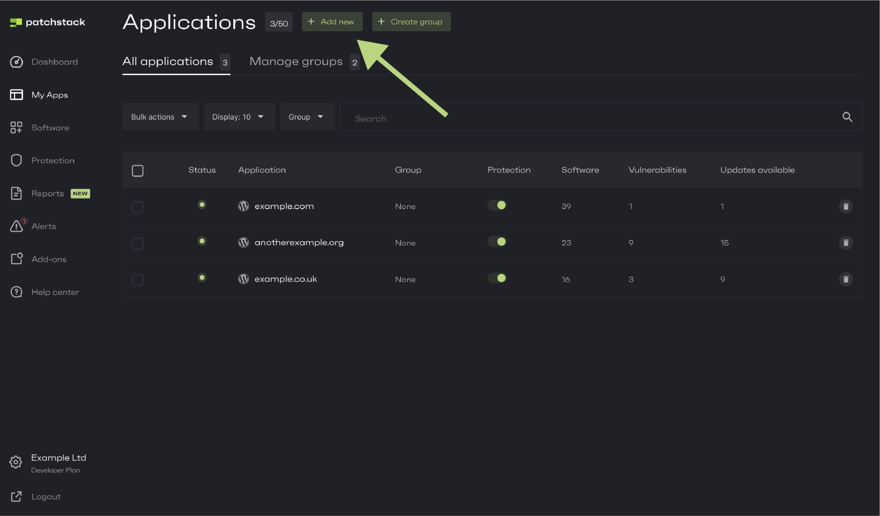
Task: Click the Protection shield icon
Action: click(17, 160)
